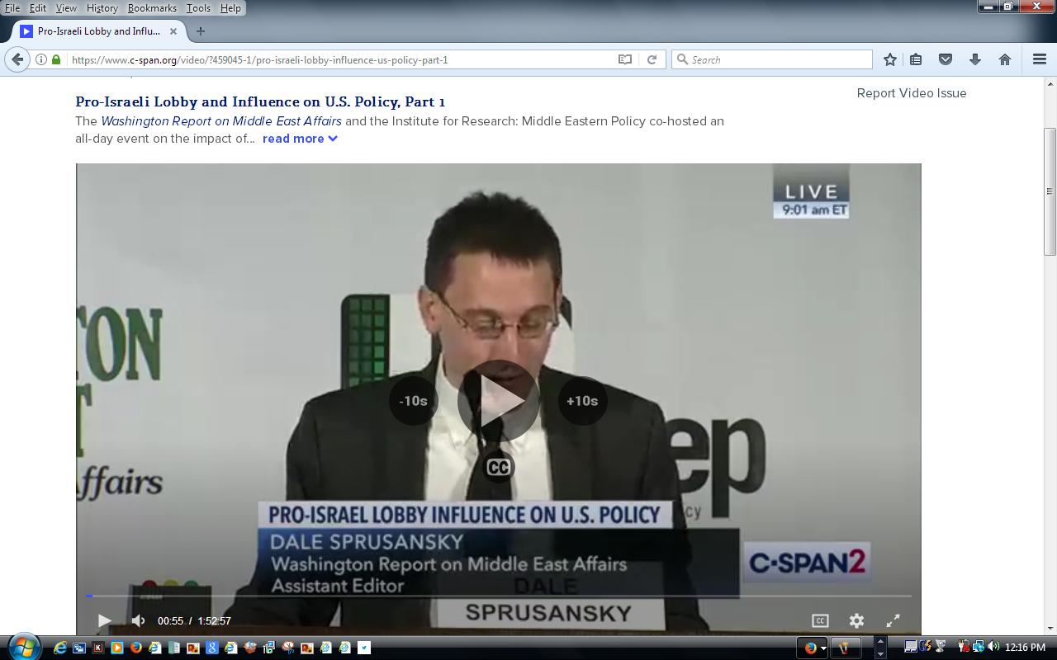This screenshot has width=1057, height=660.
Task: Toggle Reader View in the address bar
Action: point(625,59)
